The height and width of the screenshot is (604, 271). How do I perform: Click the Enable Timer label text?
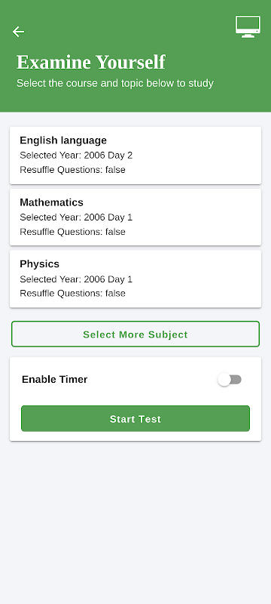click(54, 380)
